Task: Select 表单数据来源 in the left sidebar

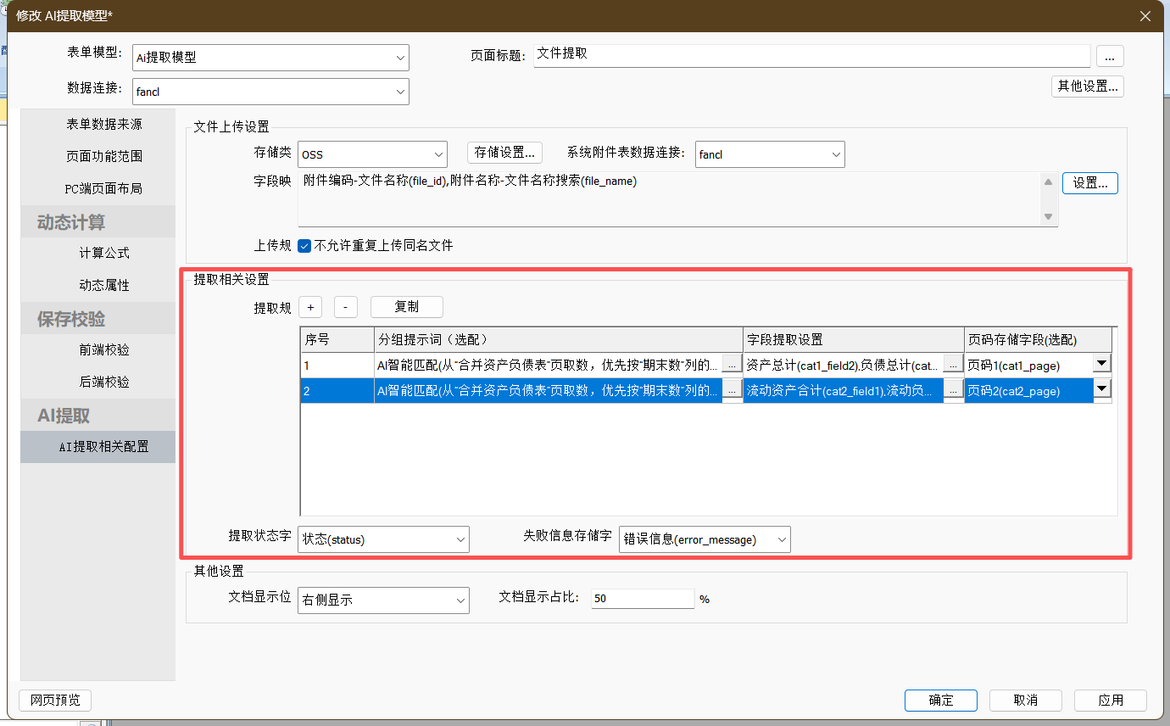Action: point(104,125)
